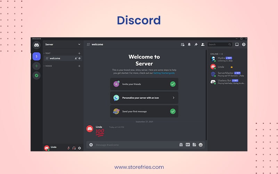
Task: Click the Getting Started guide link
Action: [x=164, y=73]
